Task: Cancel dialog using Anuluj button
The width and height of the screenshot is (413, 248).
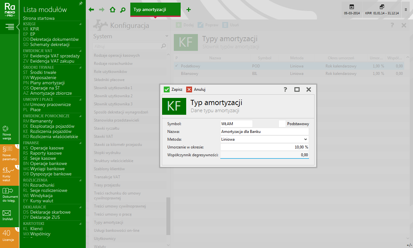Action: [196, 89]
